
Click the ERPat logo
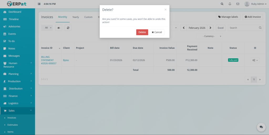[x=17, y=4]
